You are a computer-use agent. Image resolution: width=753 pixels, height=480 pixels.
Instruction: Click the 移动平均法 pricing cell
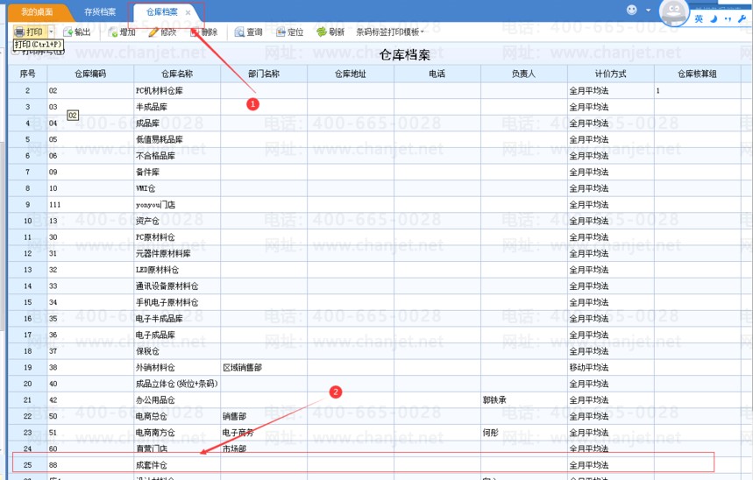tap(610, 368)
